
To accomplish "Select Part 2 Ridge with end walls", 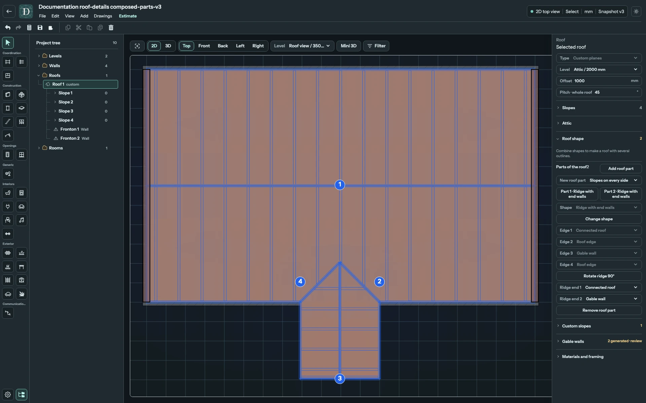I will [620, 194].
